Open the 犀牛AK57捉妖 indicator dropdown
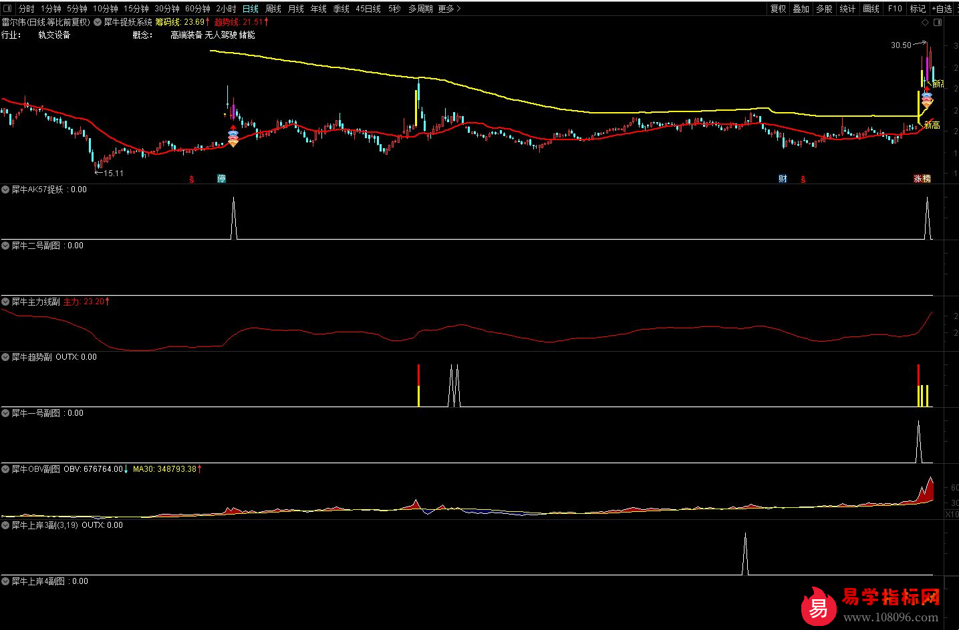959x630 pixels. pyautogui.click(x=6, y=190)
